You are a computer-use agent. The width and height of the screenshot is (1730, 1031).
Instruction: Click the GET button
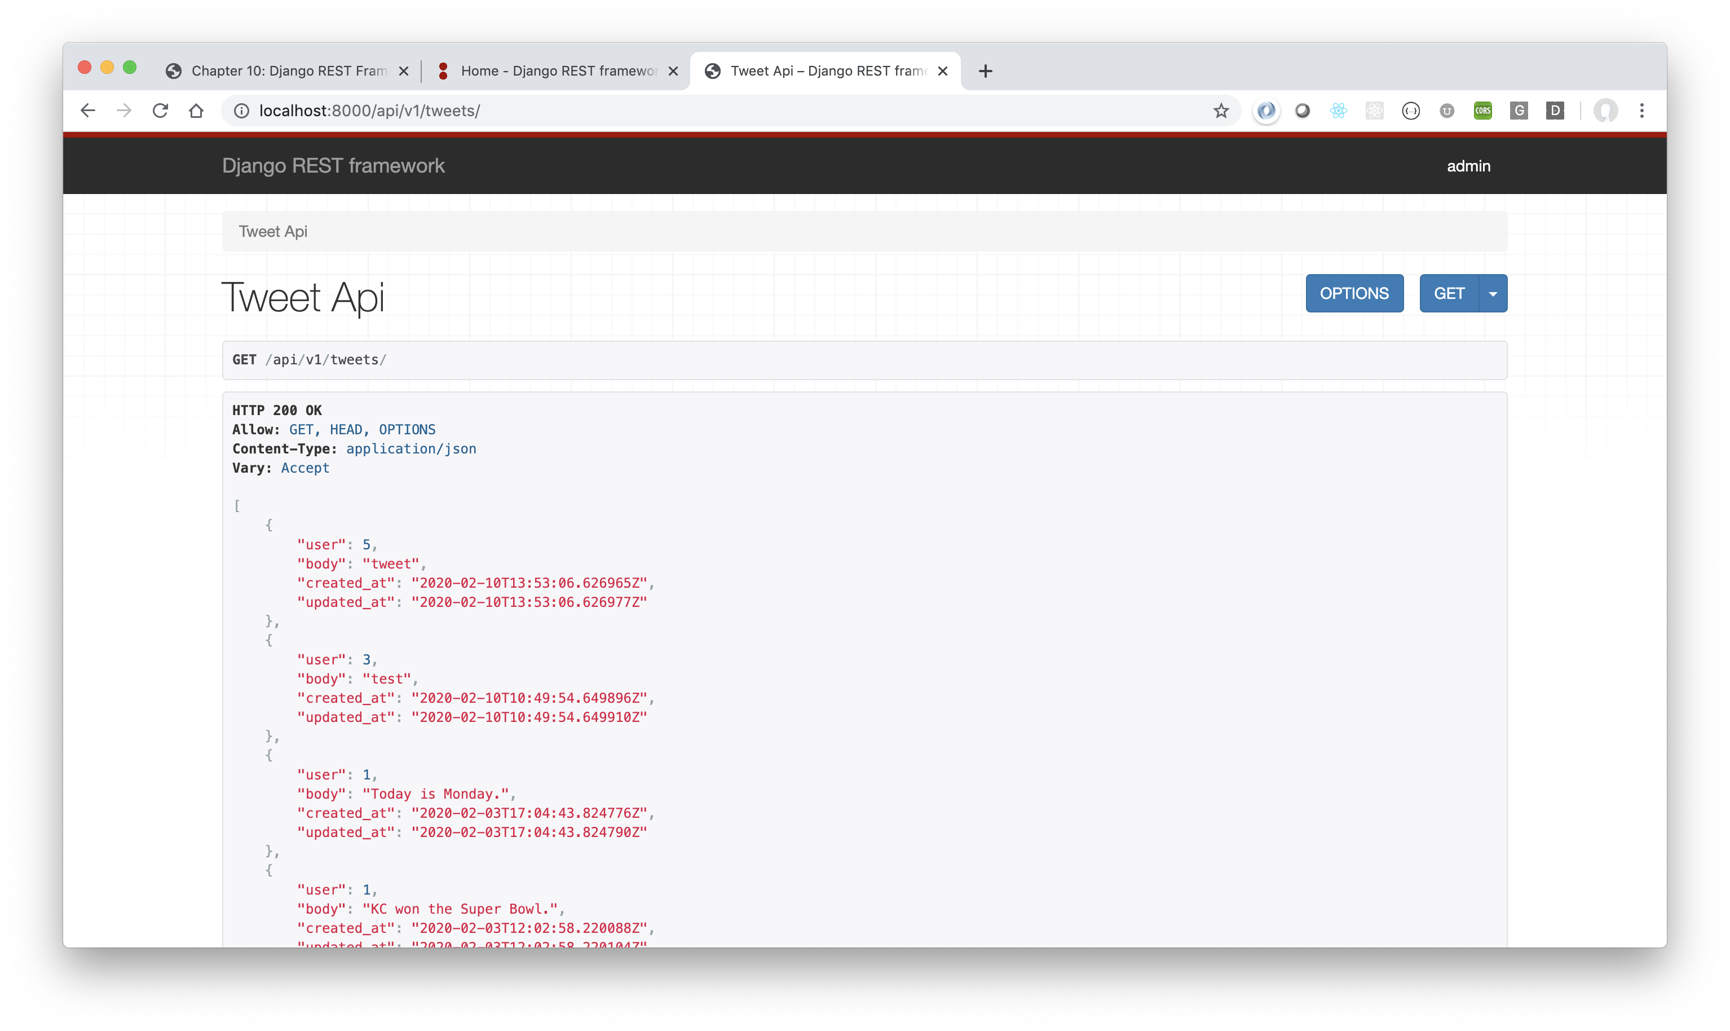coord(1449,293)
